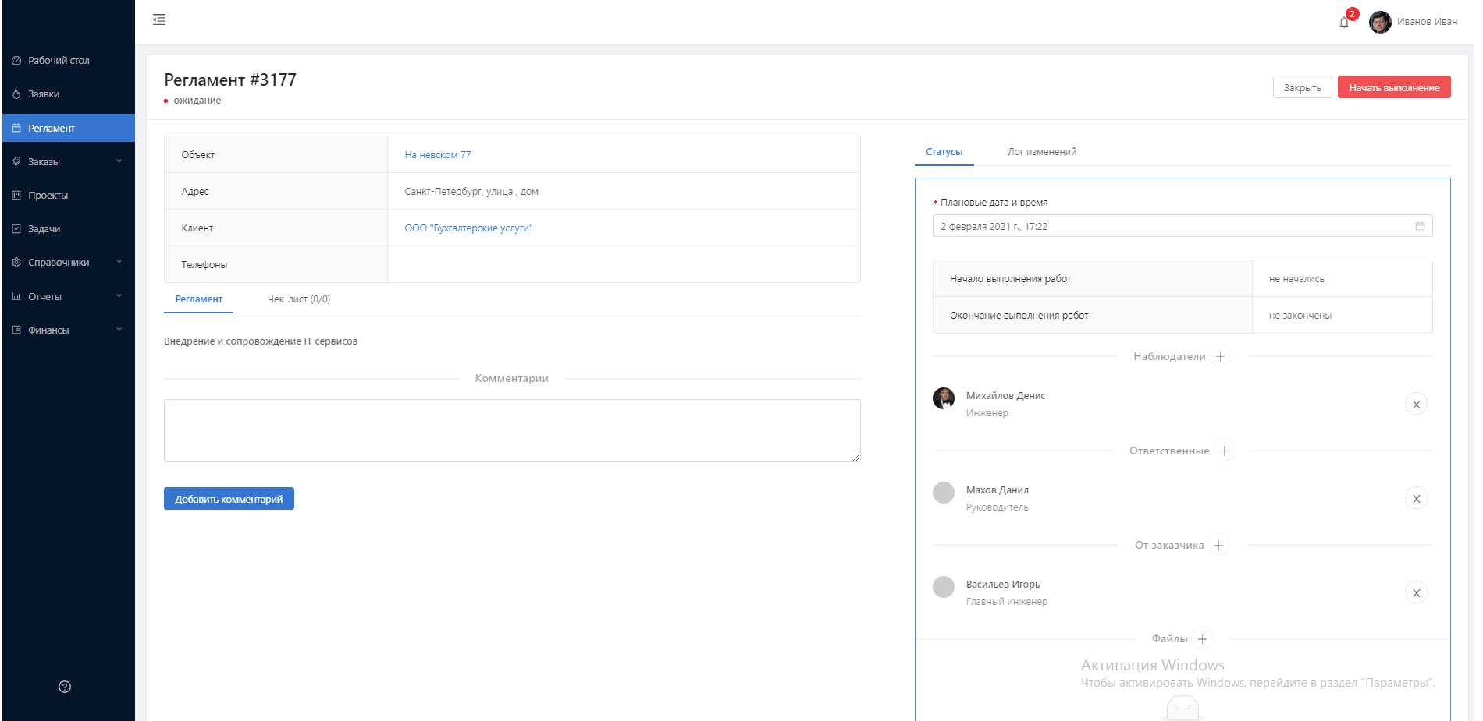Open the ООО "Бухгалтерские услуги" client link
This screenshot has width=1483, height=721.
click(468, 228)
